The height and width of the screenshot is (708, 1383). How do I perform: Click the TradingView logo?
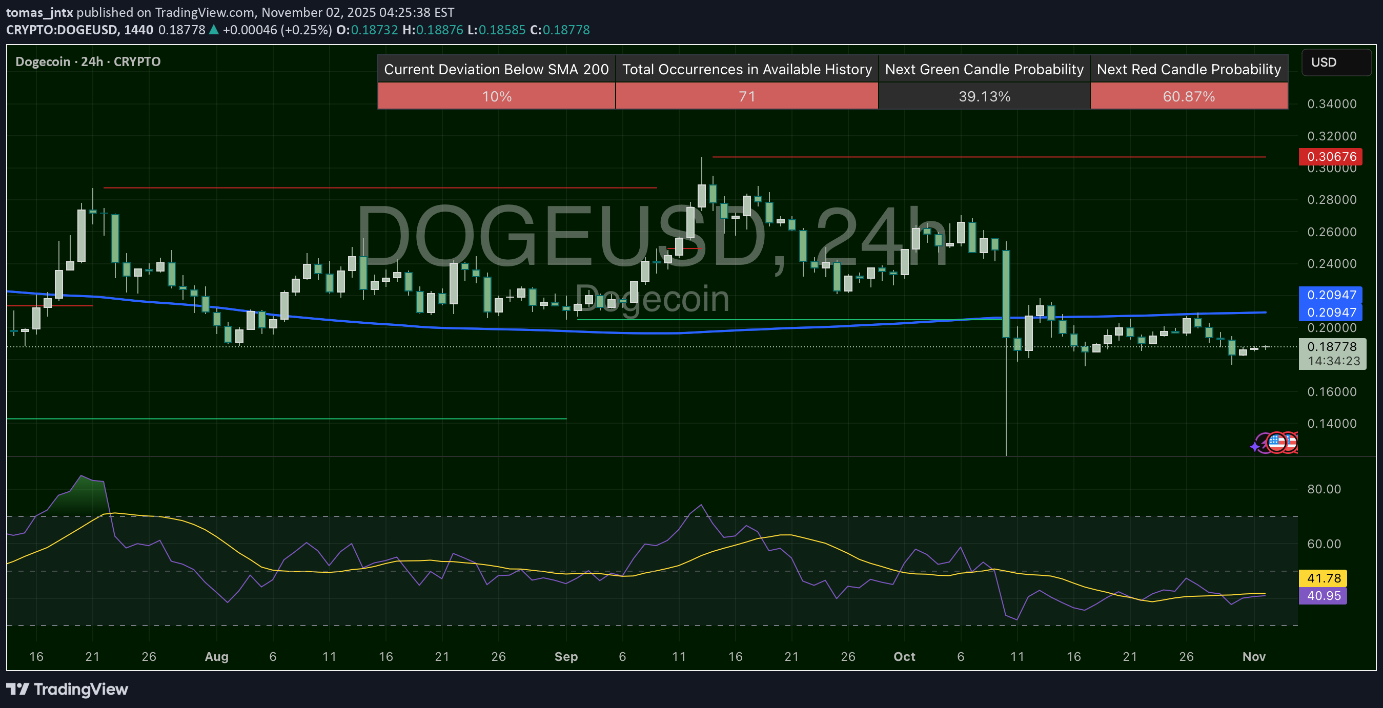click(x=67, y=689)
